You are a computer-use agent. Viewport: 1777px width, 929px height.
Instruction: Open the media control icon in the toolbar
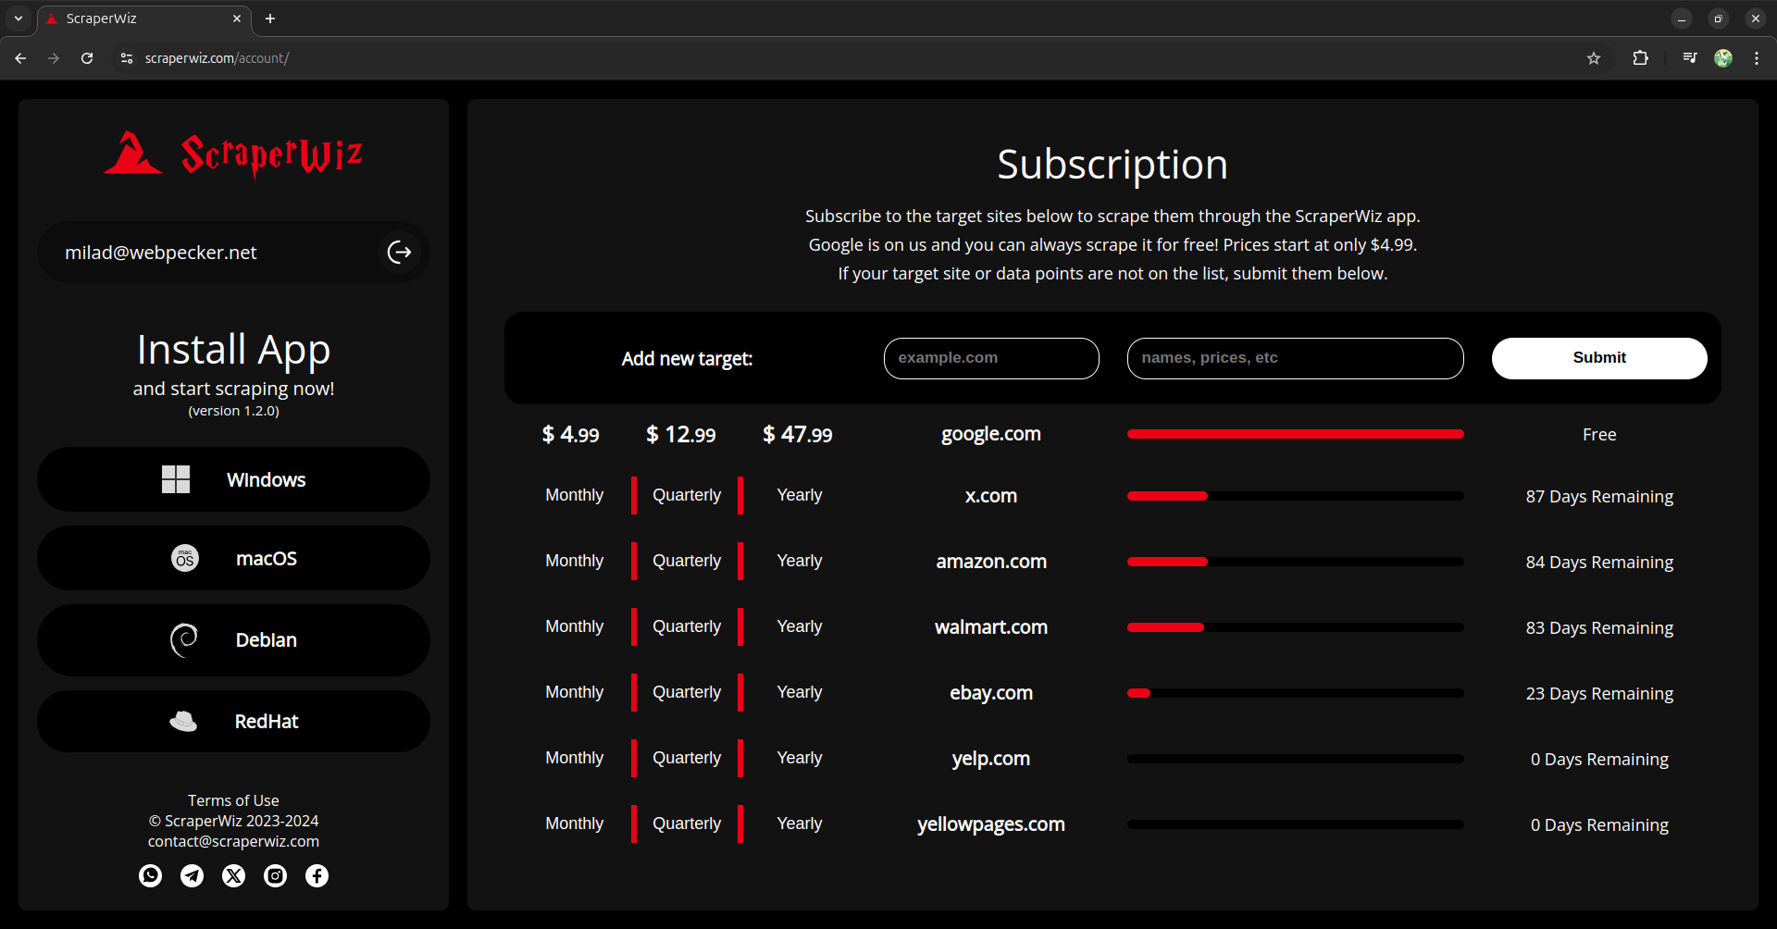[1690, 58]
